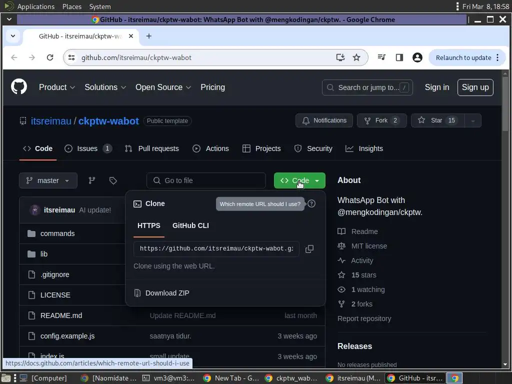Switch to GitHub CLI clone tab
Screen dimensions: 512x384
pyautogui.click(x=190, y=225)
